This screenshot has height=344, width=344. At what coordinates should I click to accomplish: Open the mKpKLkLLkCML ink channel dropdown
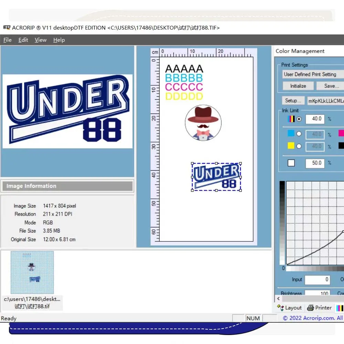(x=325, y=101)
